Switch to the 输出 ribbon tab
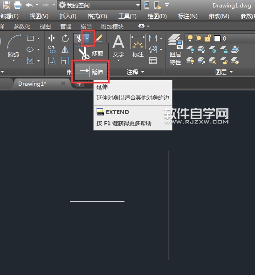The image size is (255, 275). 86,27
